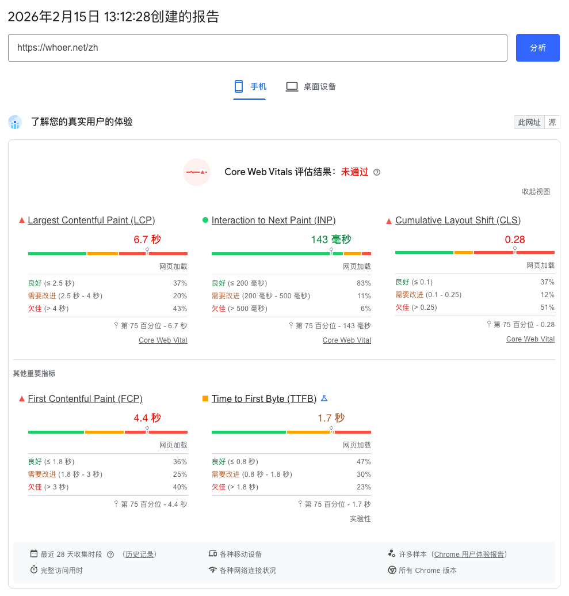The height and width of the screenshot is (596, 569).
Task: Click the TTFB experimental flask icon
Action: click(324, 398)
